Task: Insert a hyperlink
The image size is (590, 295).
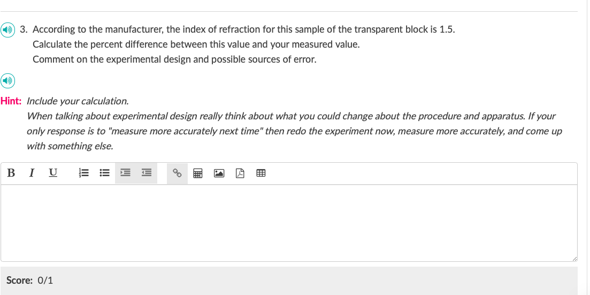Action: click(x=177, y=173)
